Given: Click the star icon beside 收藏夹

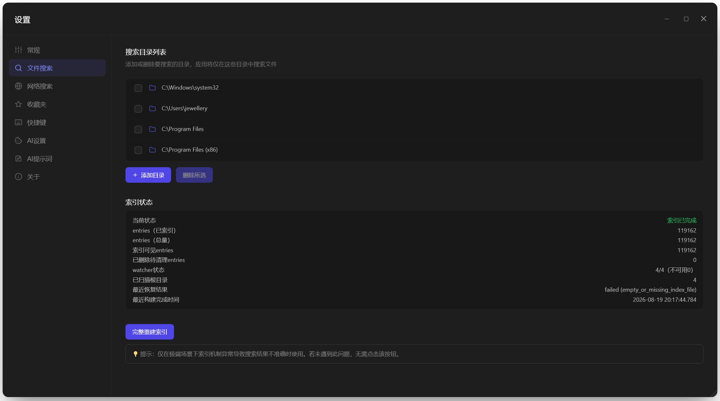Looking at the screenshot, I should tap(18, 104).
